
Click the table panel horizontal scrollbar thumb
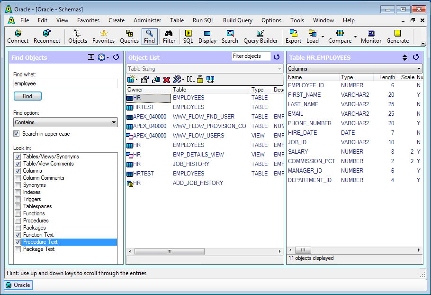[x=303, y=250]
